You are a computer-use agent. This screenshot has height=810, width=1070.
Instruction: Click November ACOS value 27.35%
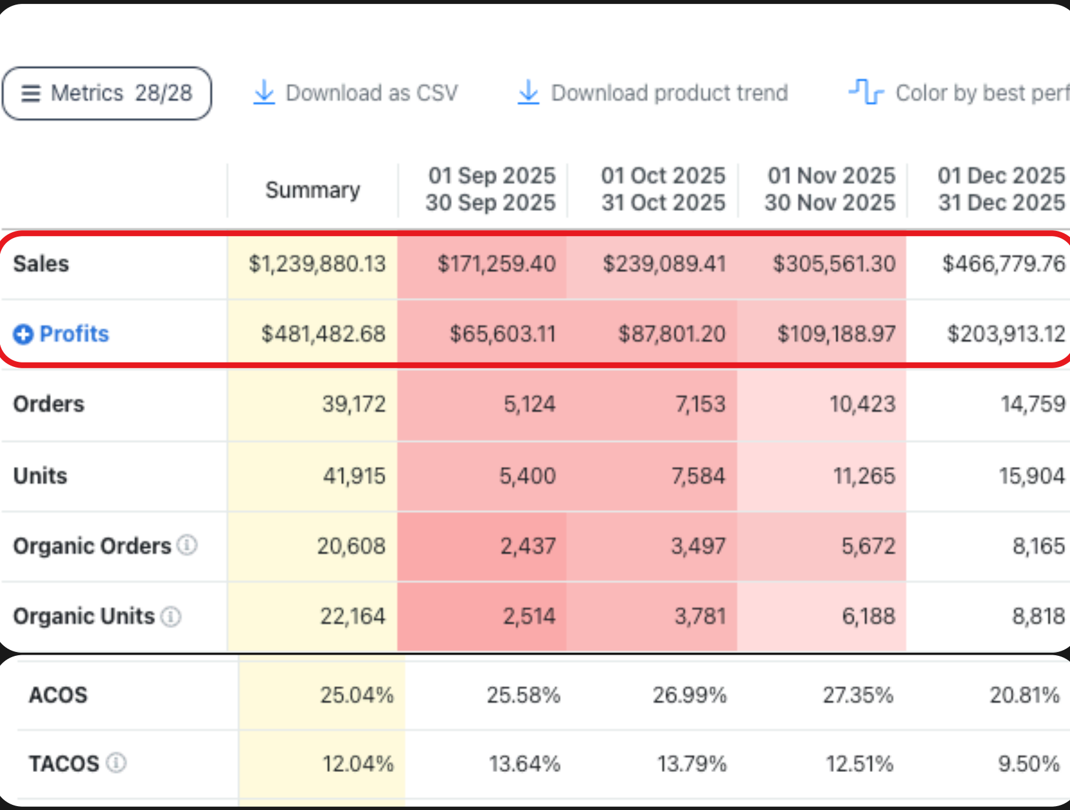coord(859,695)
